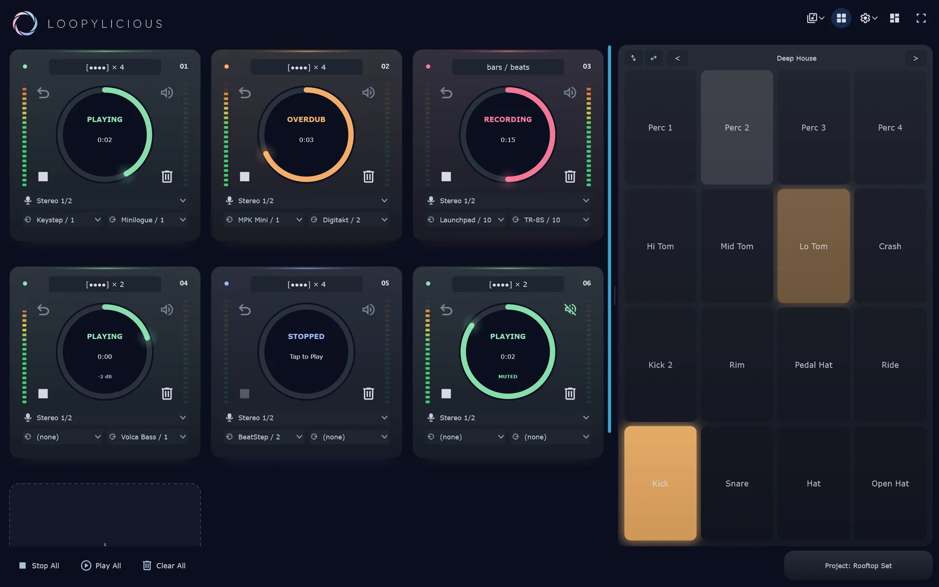The image size is (939, 587).
Task: Delete loop 02 trash icon
Action: coord(368,177)
